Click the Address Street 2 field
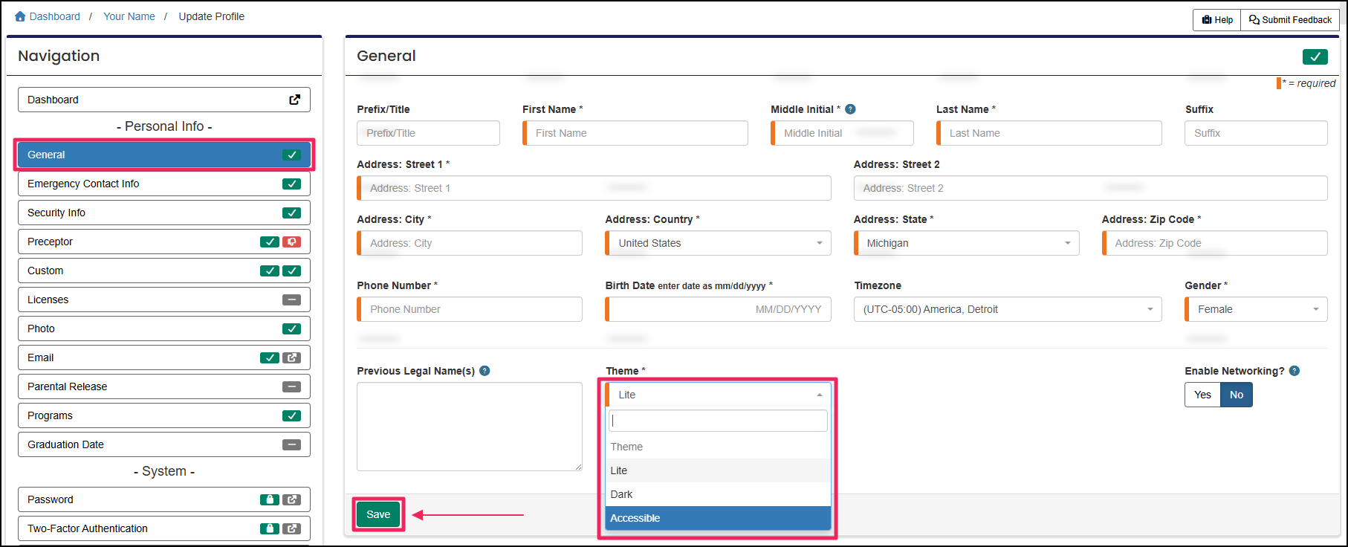The image size is (1348, 547). pyautogui.click(x=1090, y=188)
